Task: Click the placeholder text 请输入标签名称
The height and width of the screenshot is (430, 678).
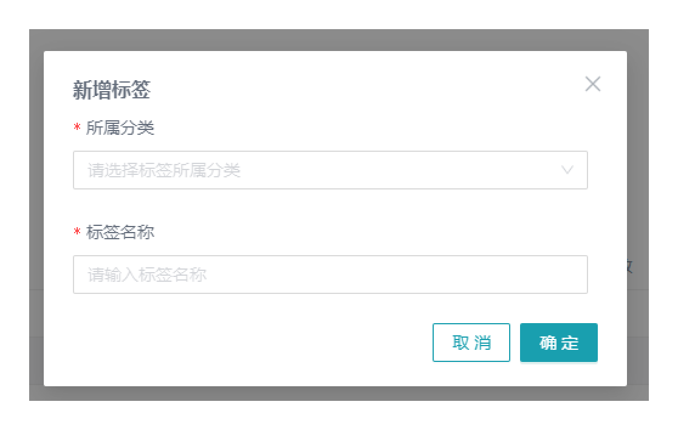Action: [147, 275]
